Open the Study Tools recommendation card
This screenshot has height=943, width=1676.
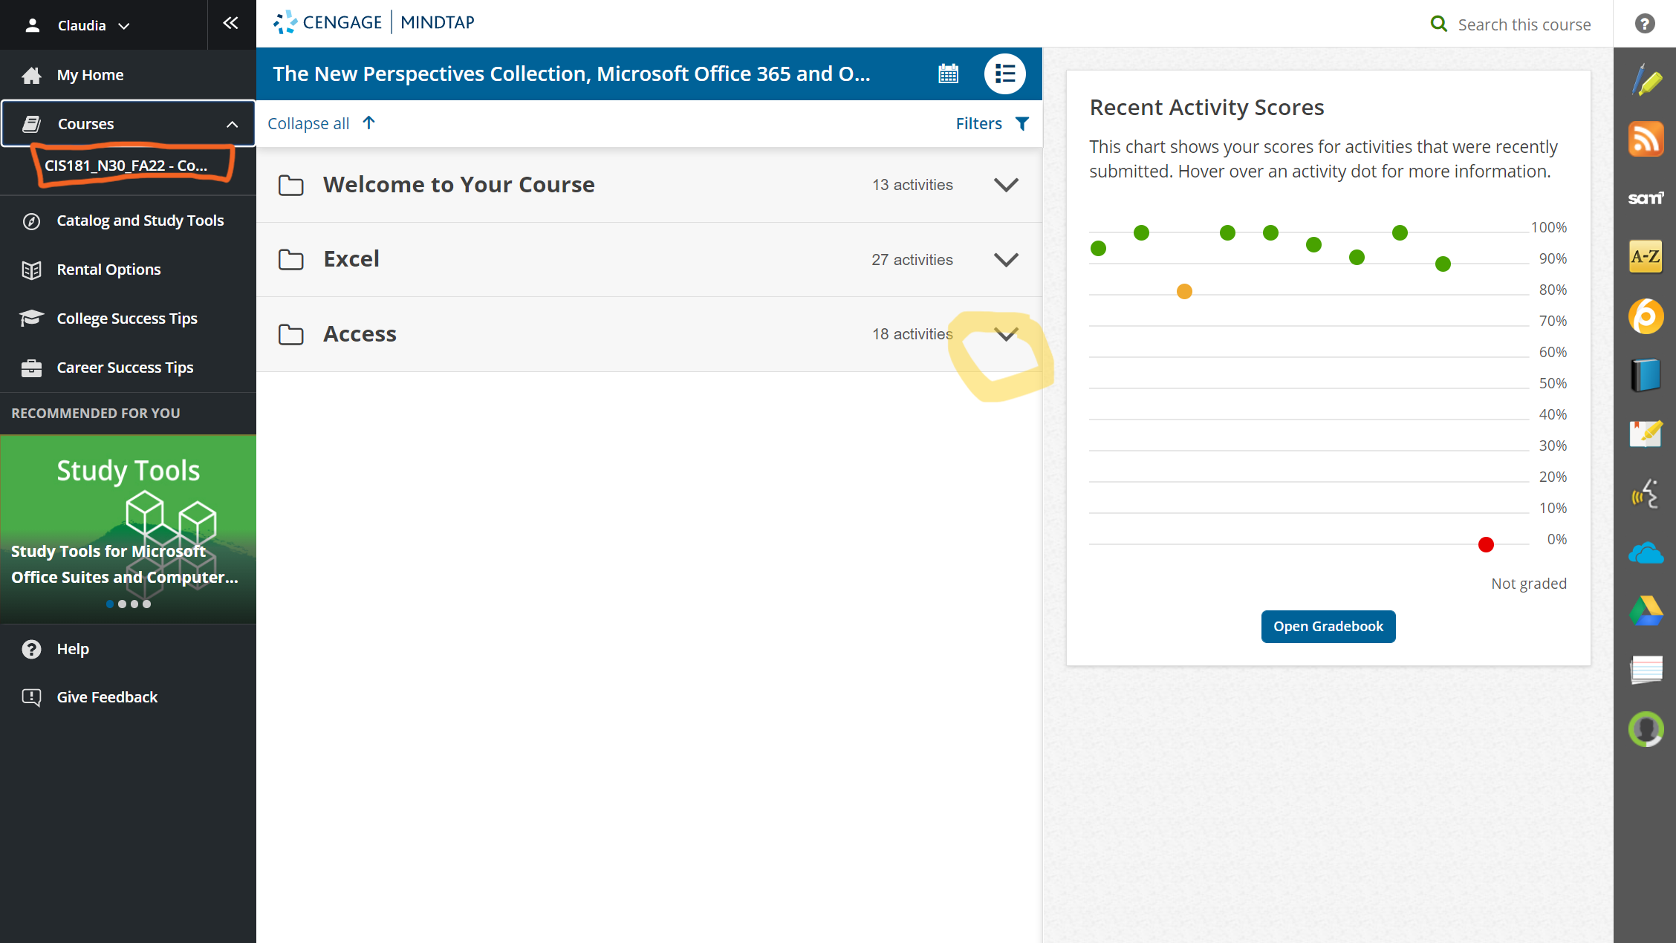pyautogui.click(x=128, y=529)
